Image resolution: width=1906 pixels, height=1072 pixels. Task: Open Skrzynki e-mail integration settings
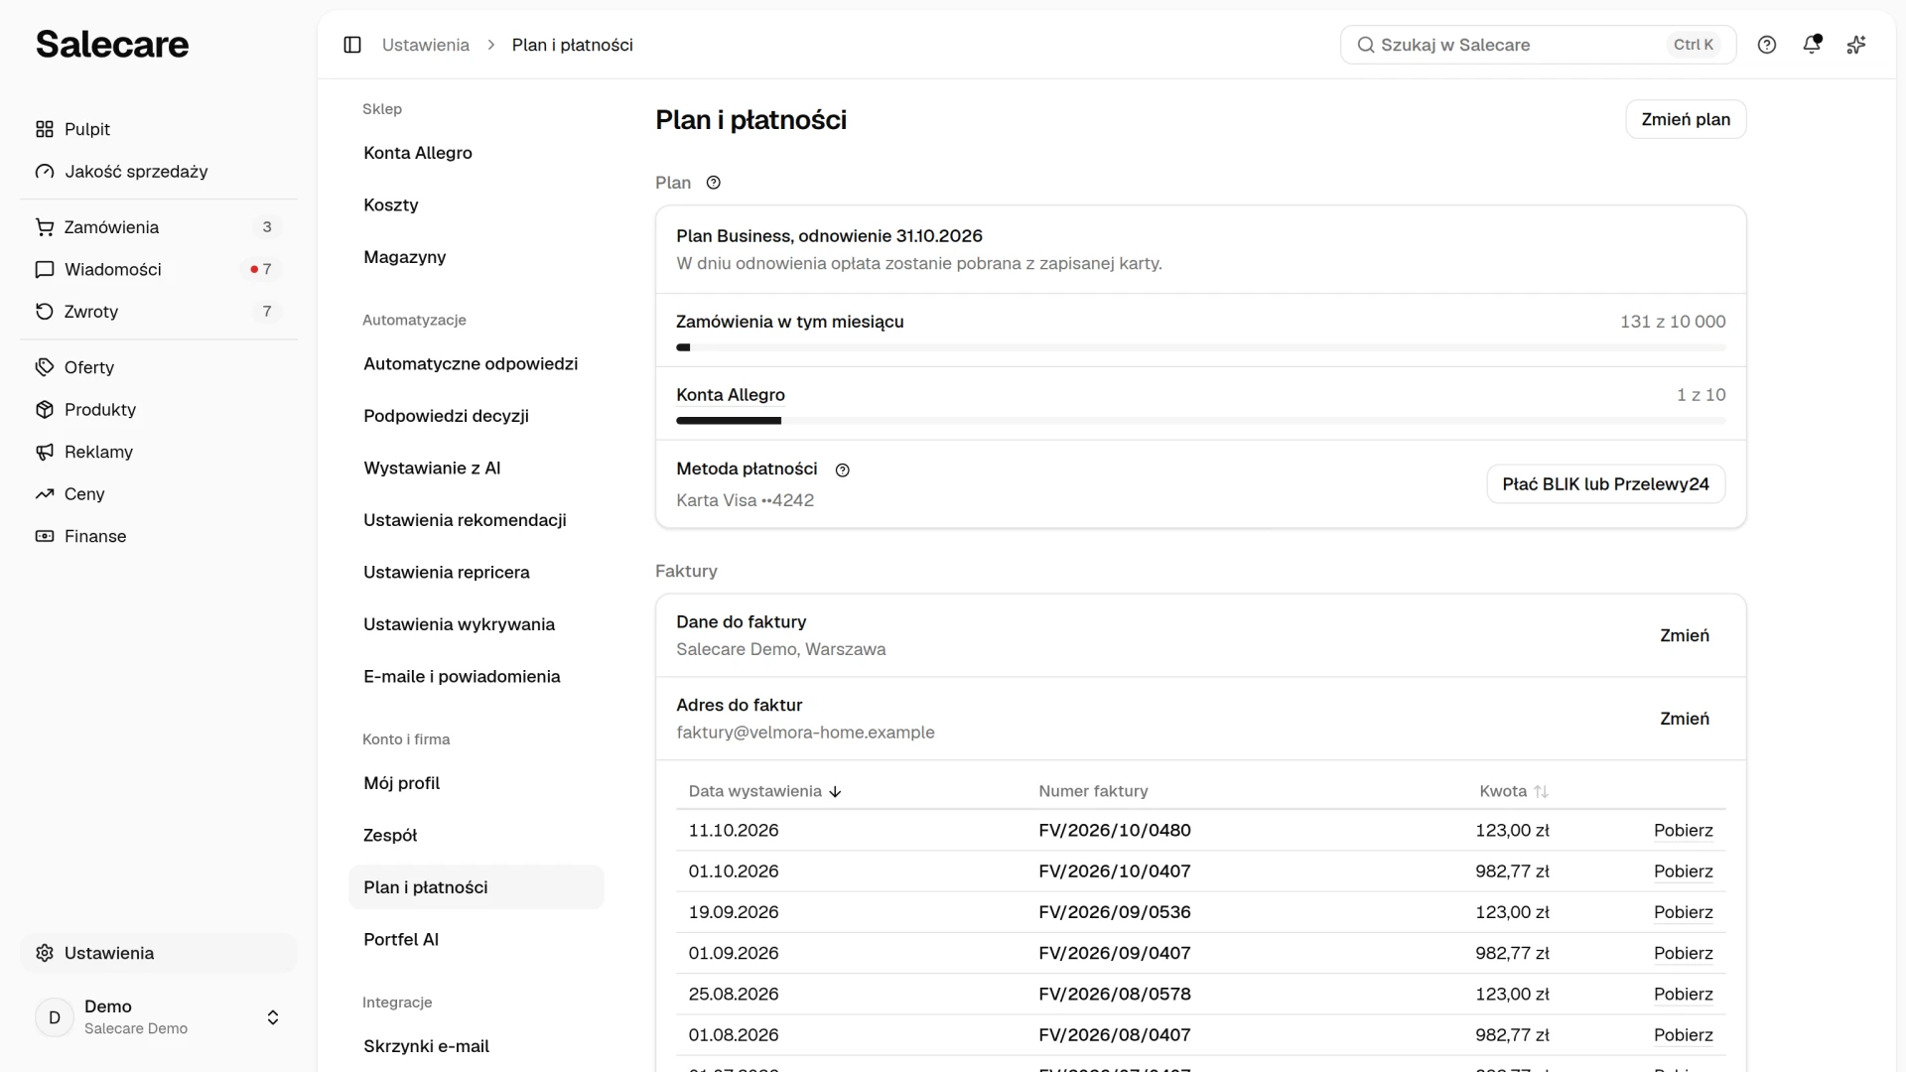pos(476,1046)
